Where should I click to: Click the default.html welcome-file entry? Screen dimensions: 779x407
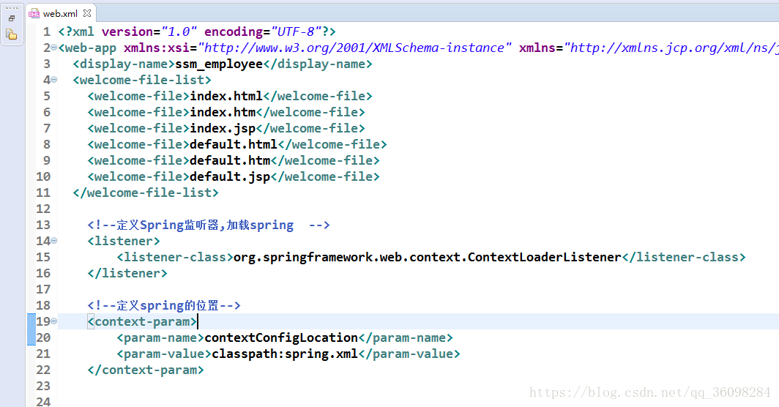234,145
